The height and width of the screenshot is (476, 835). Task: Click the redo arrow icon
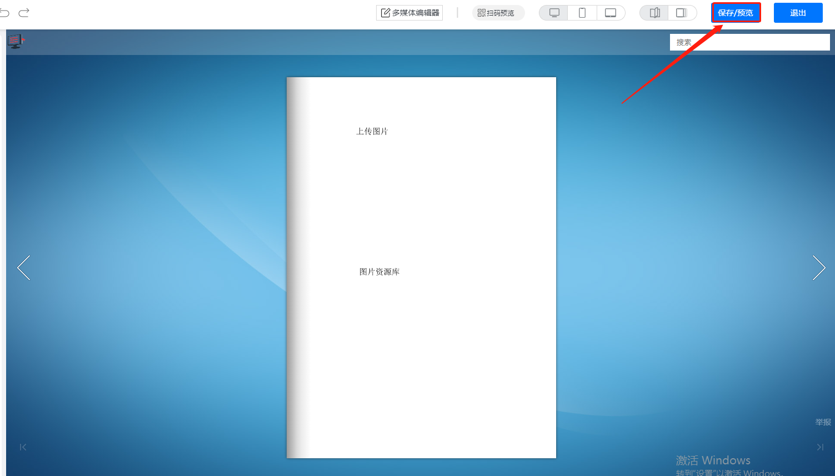[24, 12]
